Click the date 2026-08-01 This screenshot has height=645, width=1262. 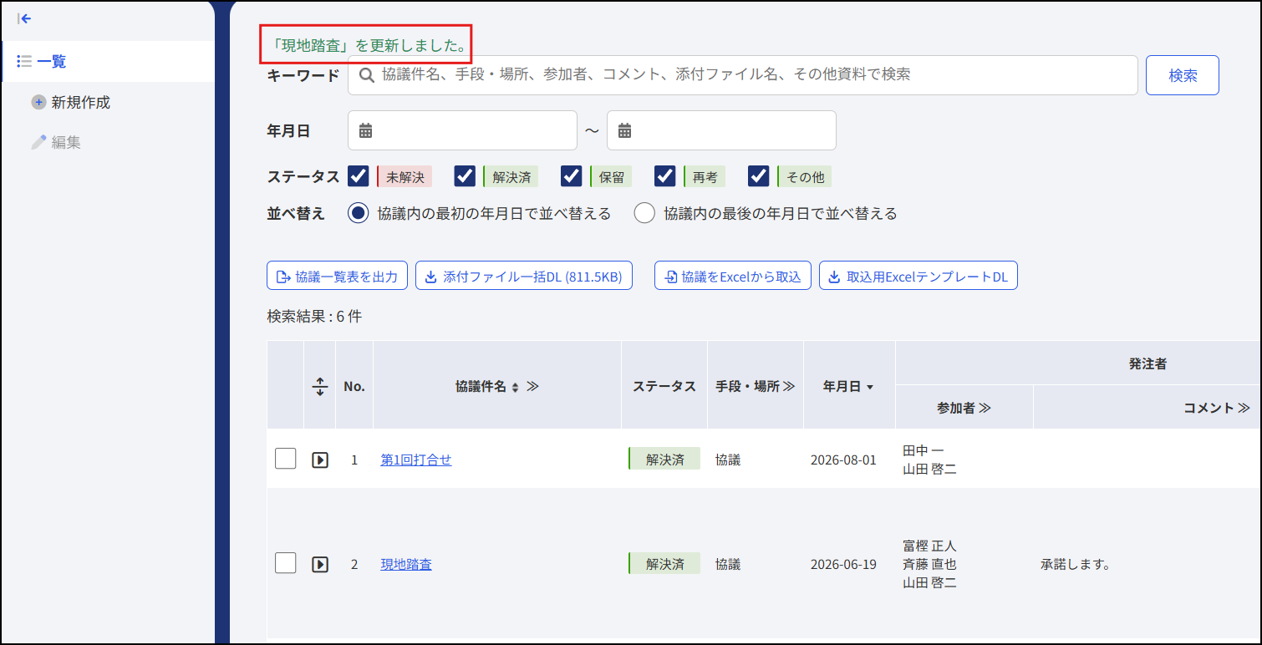click(843, 460)
